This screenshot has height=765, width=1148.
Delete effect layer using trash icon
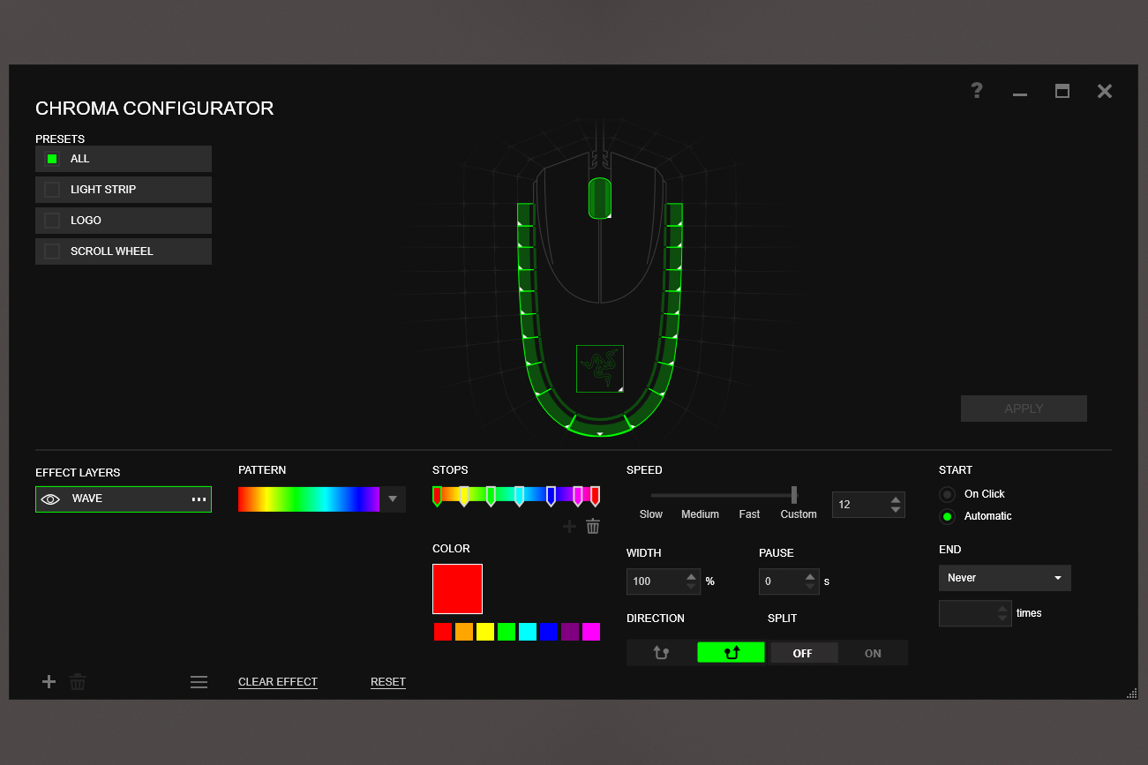click(78, 681)
